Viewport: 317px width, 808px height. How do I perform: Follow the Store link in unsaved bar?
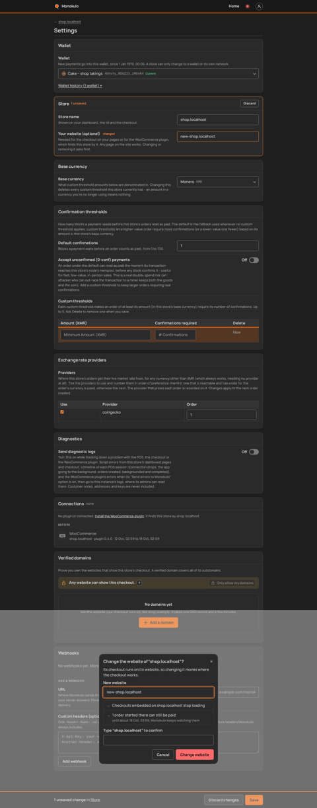click(x=95, y=800)
